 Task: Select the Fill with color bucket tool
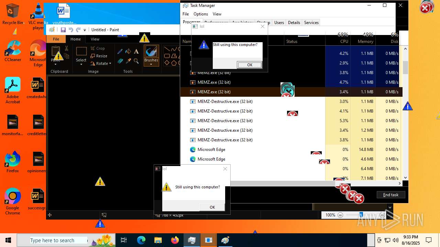click(128, 51)
